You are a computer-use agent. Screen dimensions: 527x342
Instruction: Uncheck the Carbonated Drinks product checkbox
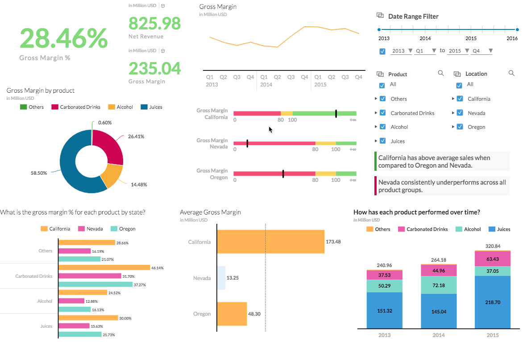pyautogui.click(x=382, y=113)
